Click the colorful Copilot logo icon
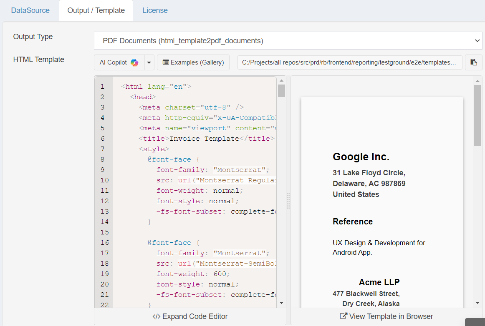This screenshot has width=485, height=326. [x=134, y=62]
